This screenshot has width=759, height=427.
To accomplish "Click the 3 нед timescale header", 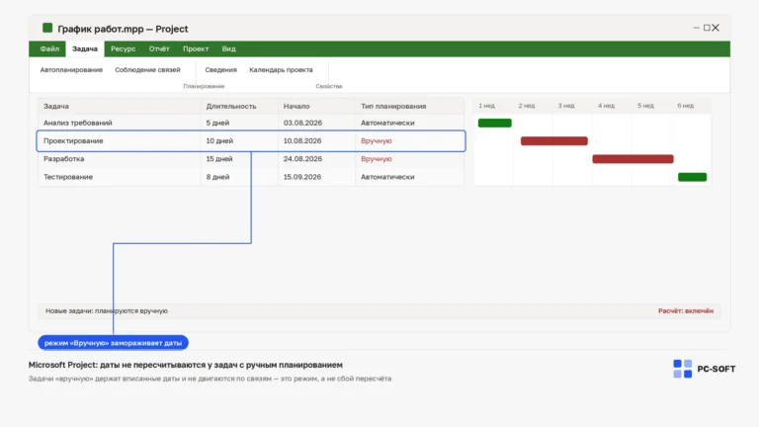I will click(566, 106).
